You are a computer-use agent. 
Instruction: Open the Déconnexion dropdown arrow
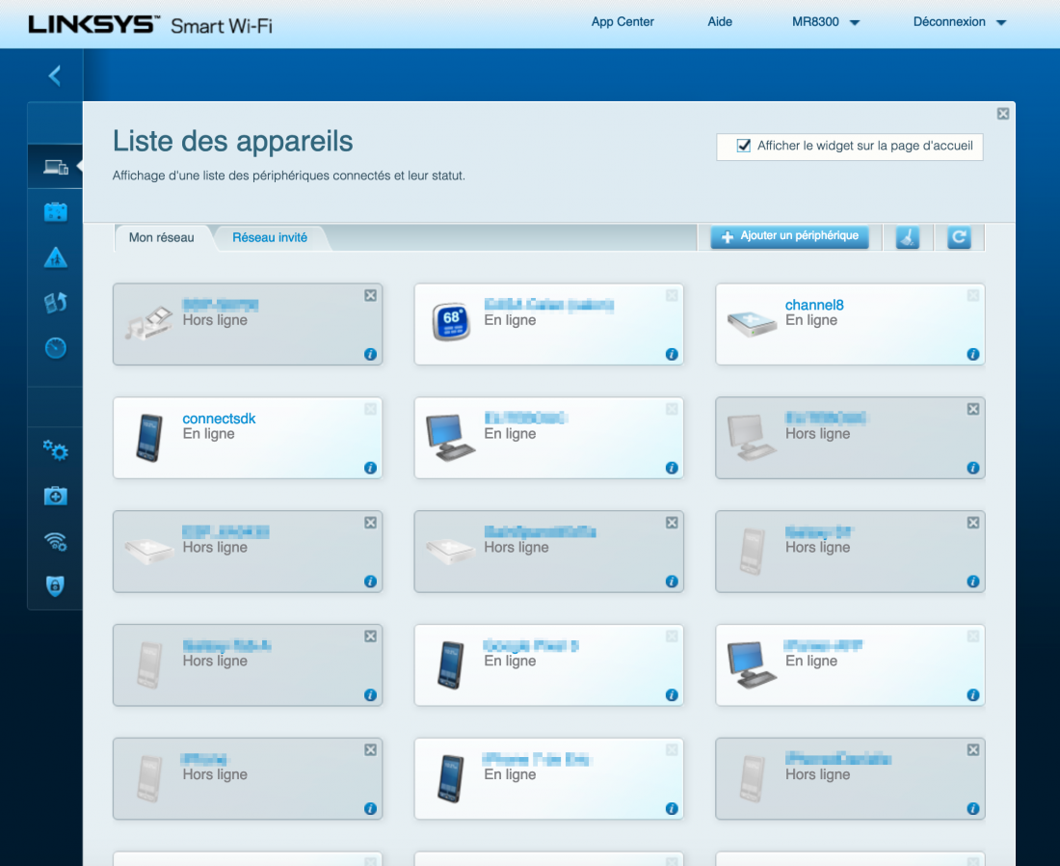tap(1001, 23)
